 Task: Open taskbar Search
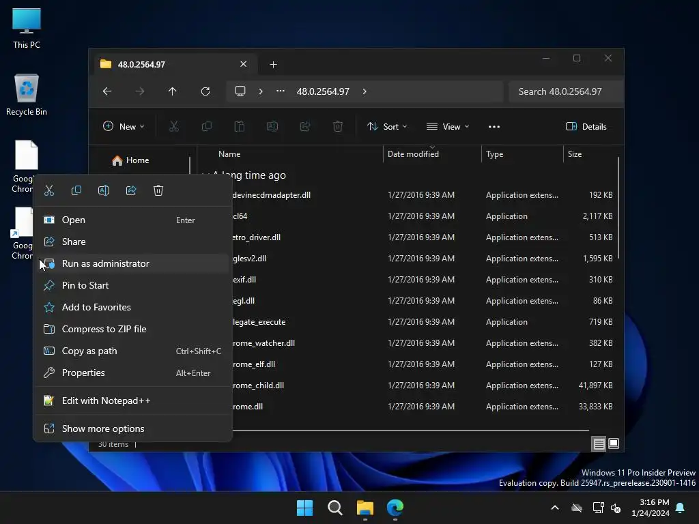(334, 508)
